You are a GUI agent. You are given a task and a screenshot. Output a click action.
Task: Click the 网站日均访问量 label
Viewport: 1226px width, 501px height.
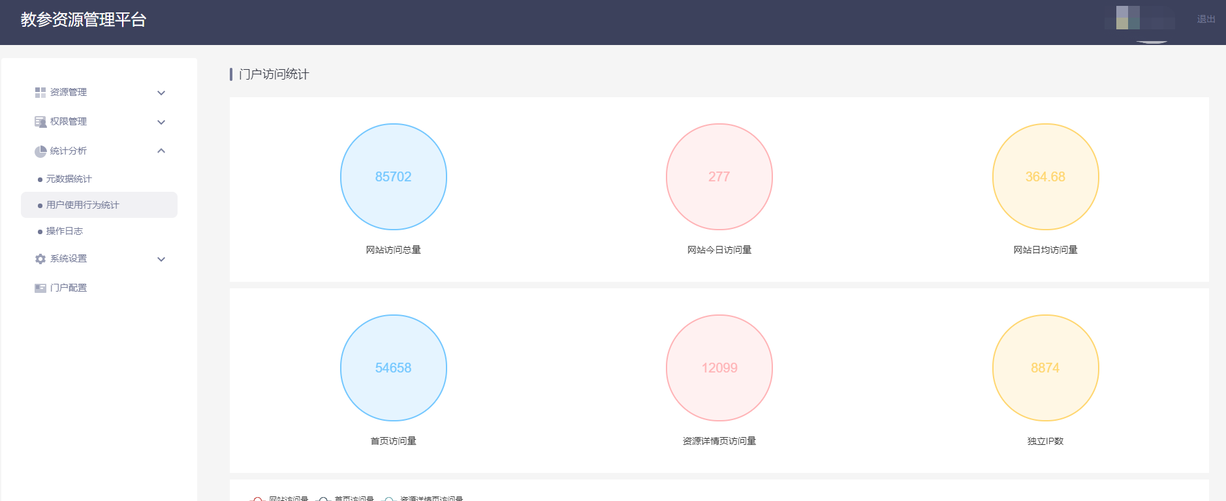point(1046,250)
